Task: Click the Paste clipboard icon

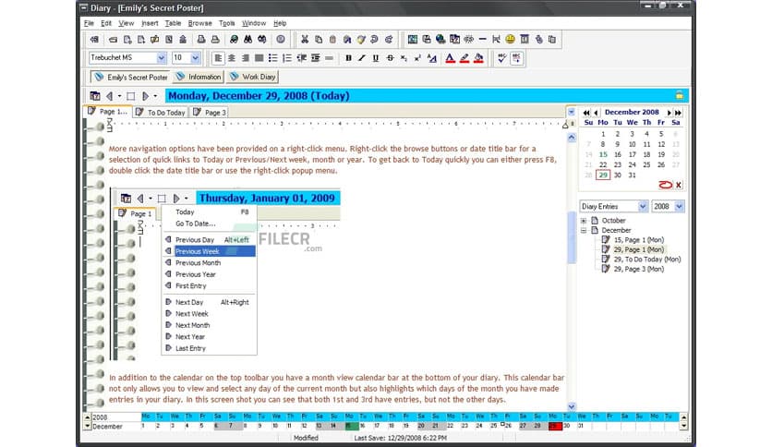Action: 332,40
